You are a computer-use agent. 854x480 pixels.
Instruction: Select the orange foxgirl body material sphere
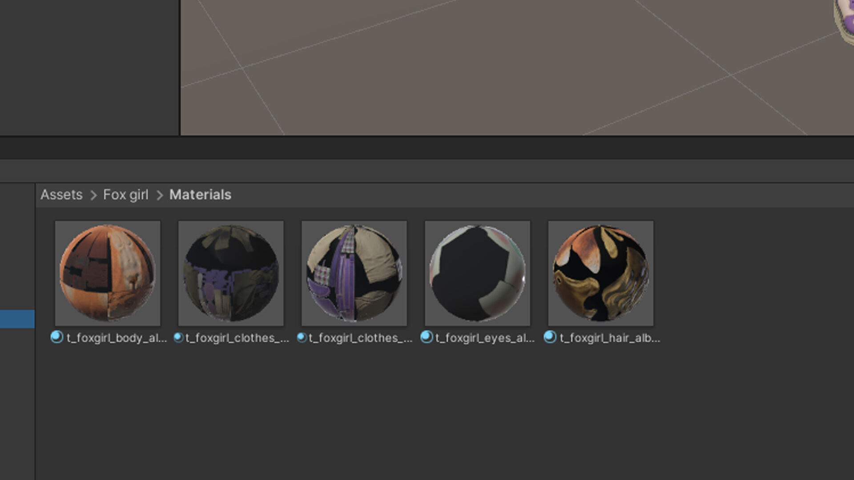click(108, 273)
